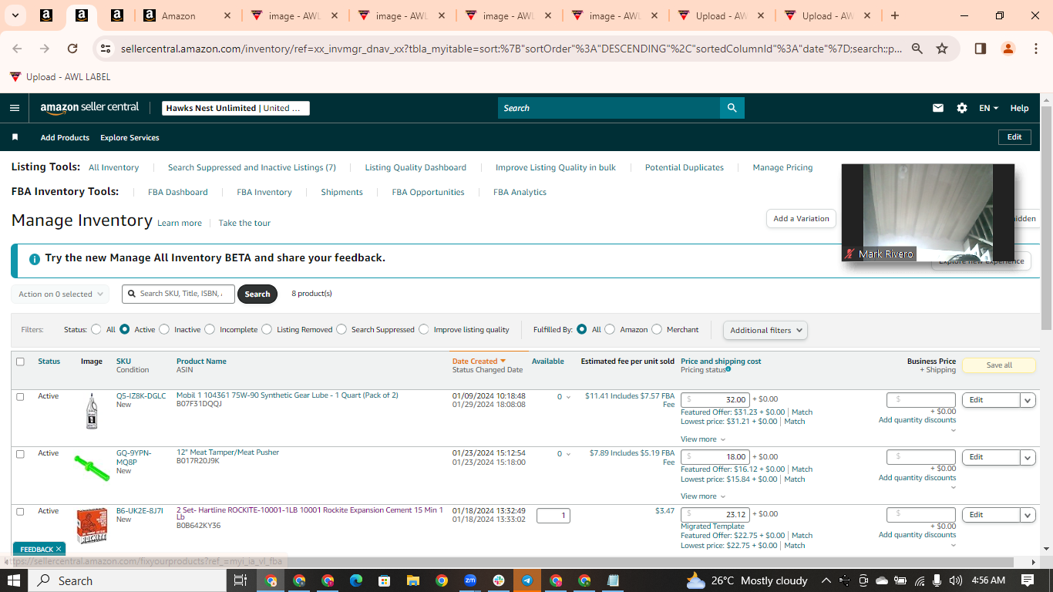
Task: Click the price field showing 32.00
Action: tap(715, 399)
